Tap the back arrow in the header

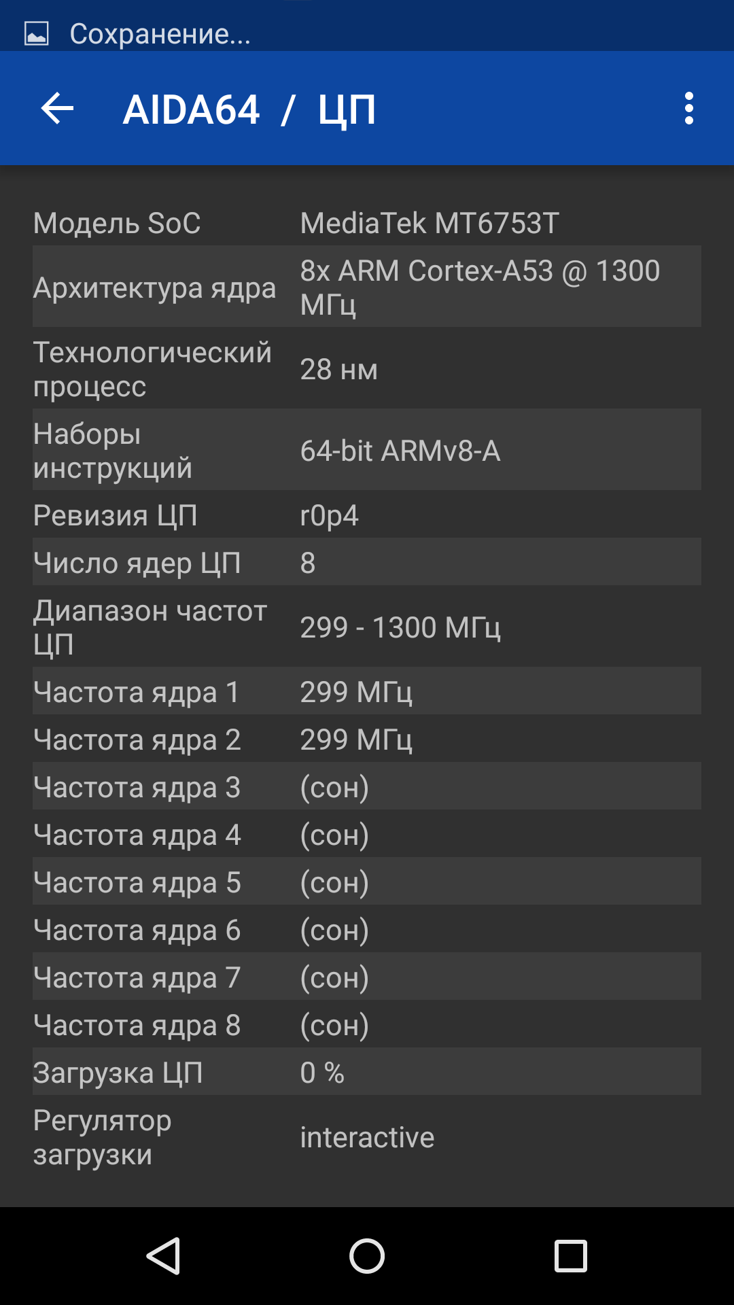point(57,109)
